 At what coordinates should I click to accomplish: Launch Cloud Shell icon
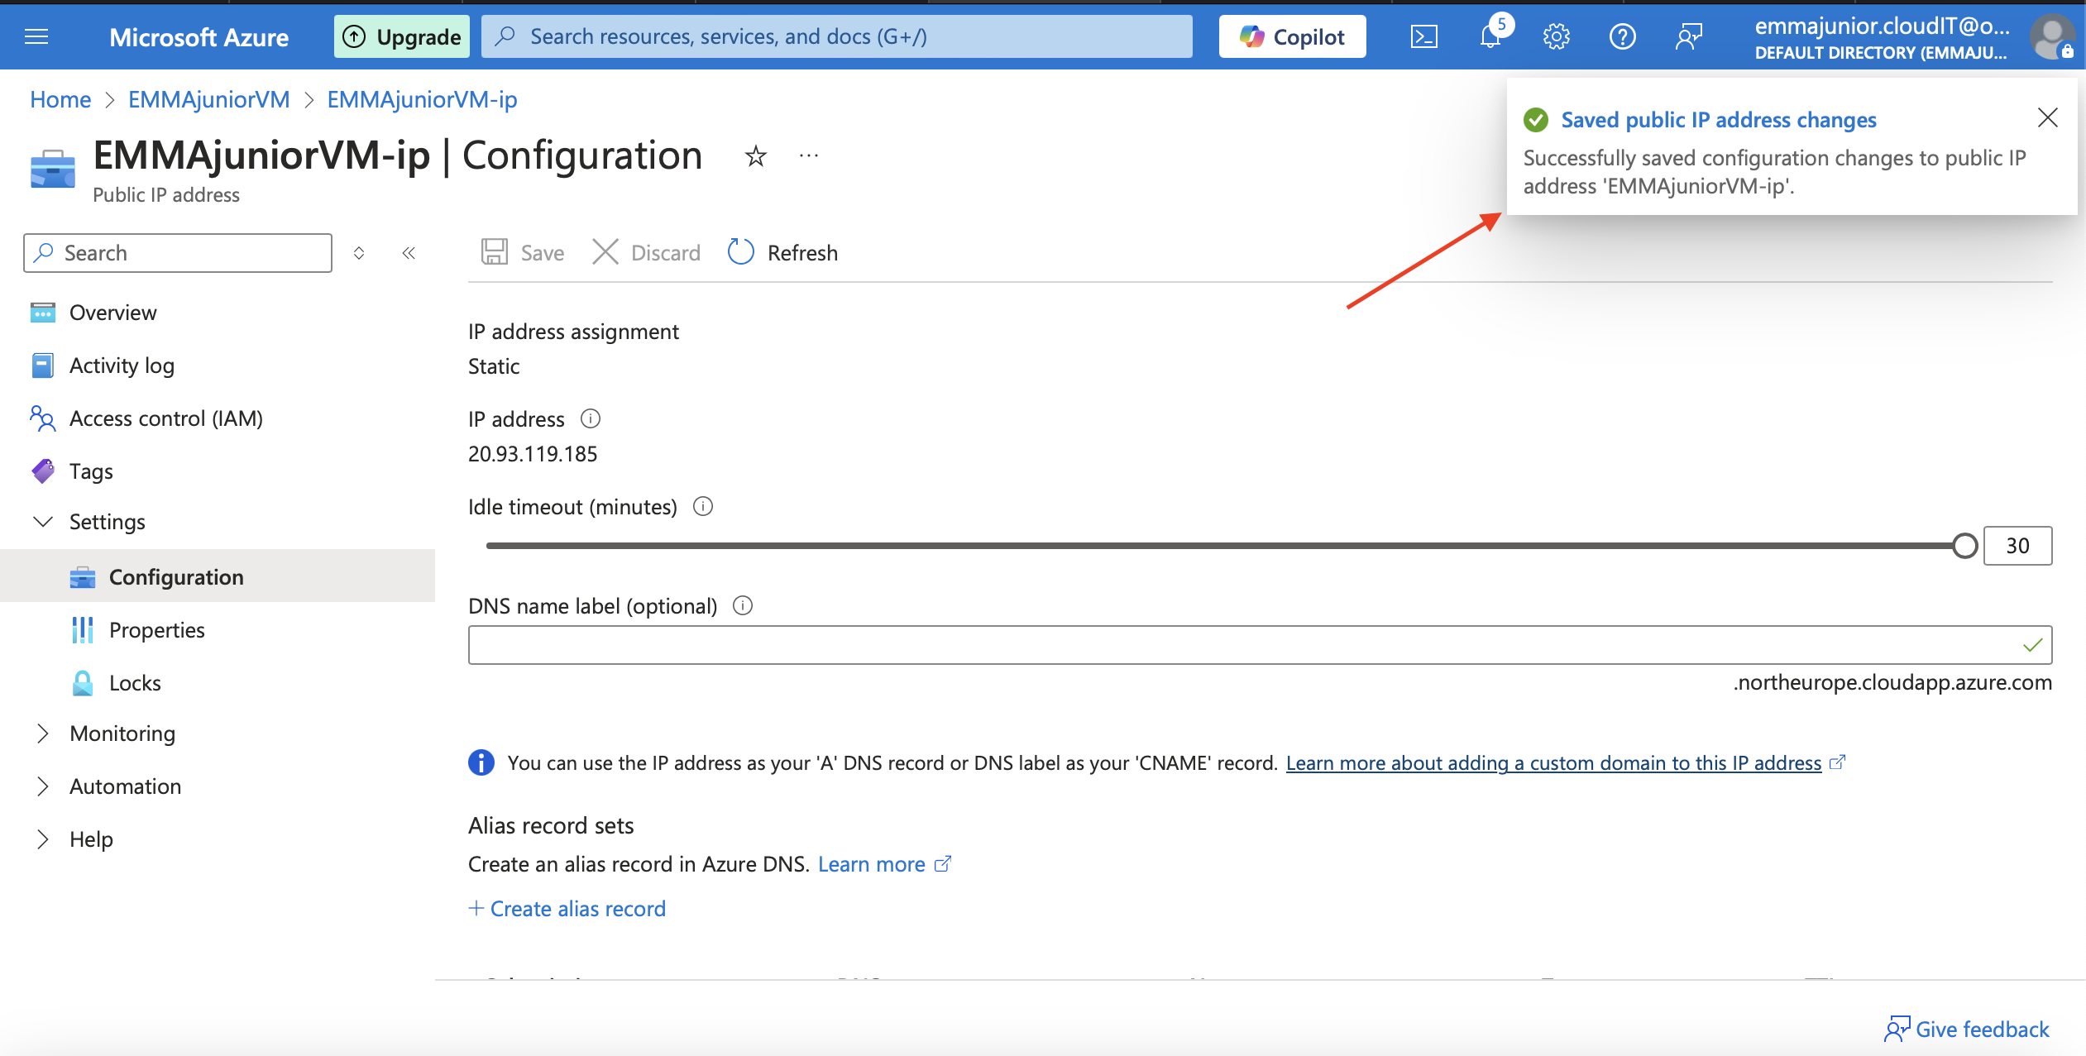pos(1423,36)
